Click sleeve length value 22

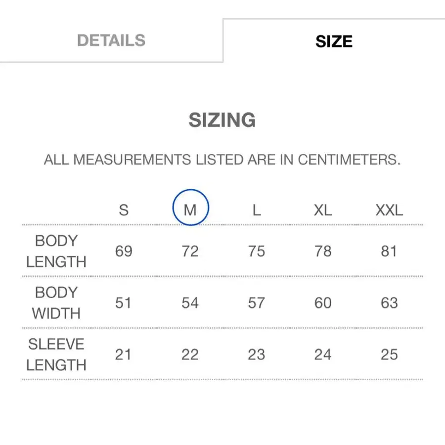pyautogui.click(x=190, y=355)
